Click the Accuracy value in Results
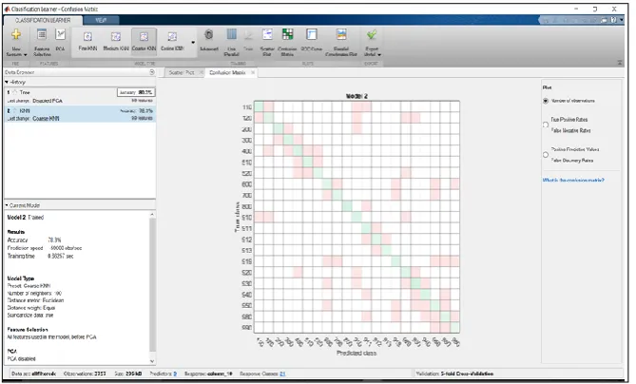Image resolution: width=636 pixels, height=384 pixels. pos(55,240)
